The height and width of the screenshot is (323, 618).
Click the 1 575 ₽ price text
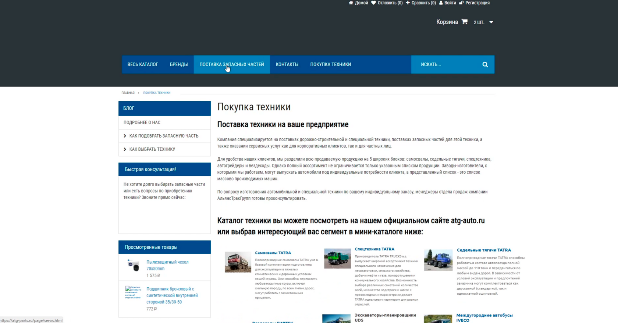pos(153,276)
